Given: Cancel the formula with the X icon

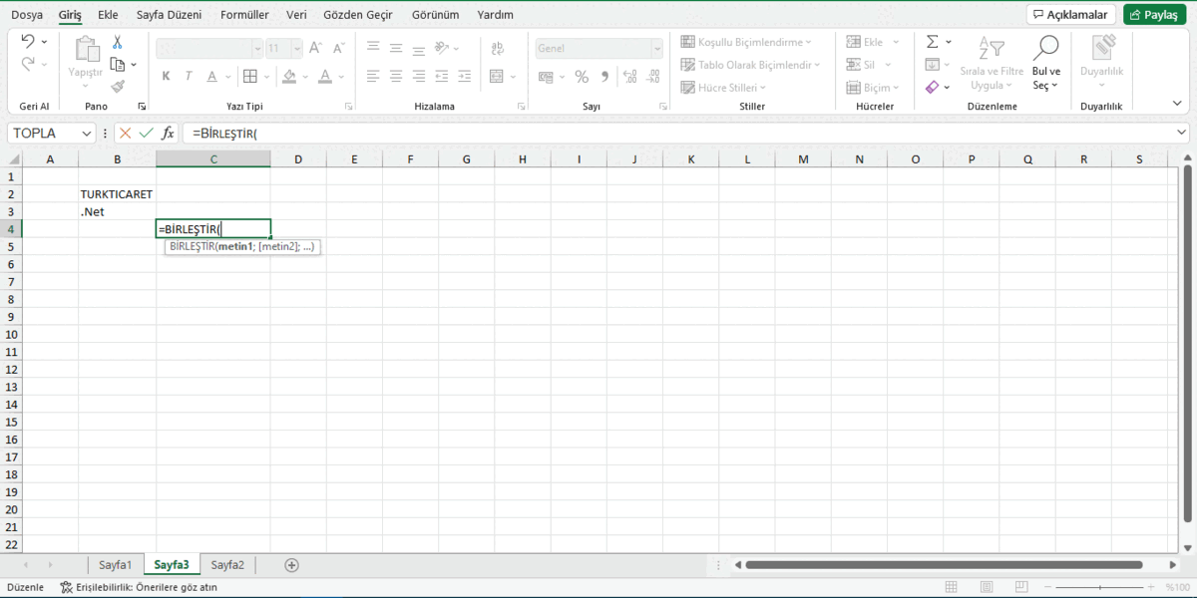Looking at the screenshot, I should pyautogui.click(x=125, y=132).
